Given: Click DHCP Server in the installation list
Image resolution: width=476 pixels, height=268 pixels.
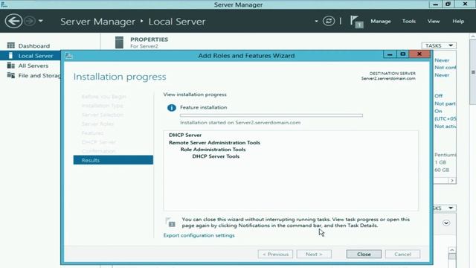Looking at the screenshot, I should pyautogui.click(x=185, y=135).
